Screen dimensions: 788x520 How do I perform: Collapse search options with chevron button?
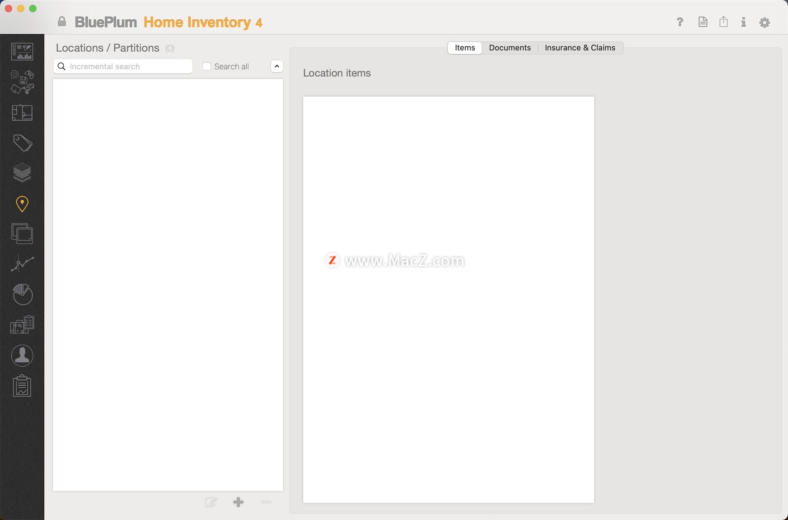277,66
